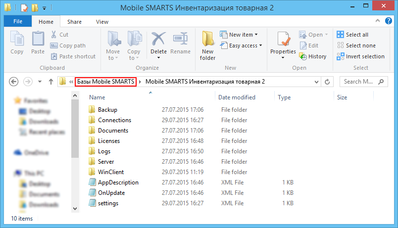This screenshot has height=228, width=398.
Task: Click Quick Access properties icon
Action: (x=24, y=7)
